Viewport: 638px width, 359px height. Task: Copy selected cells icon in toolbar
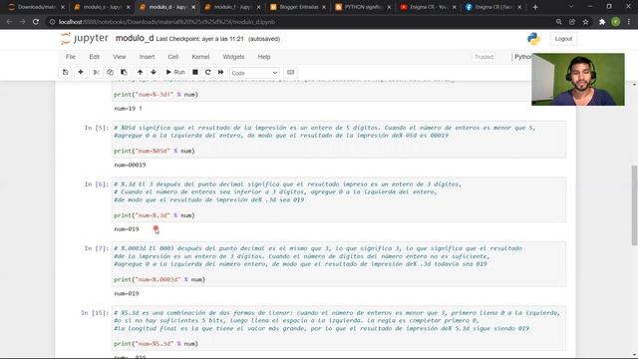coord(110,73)
